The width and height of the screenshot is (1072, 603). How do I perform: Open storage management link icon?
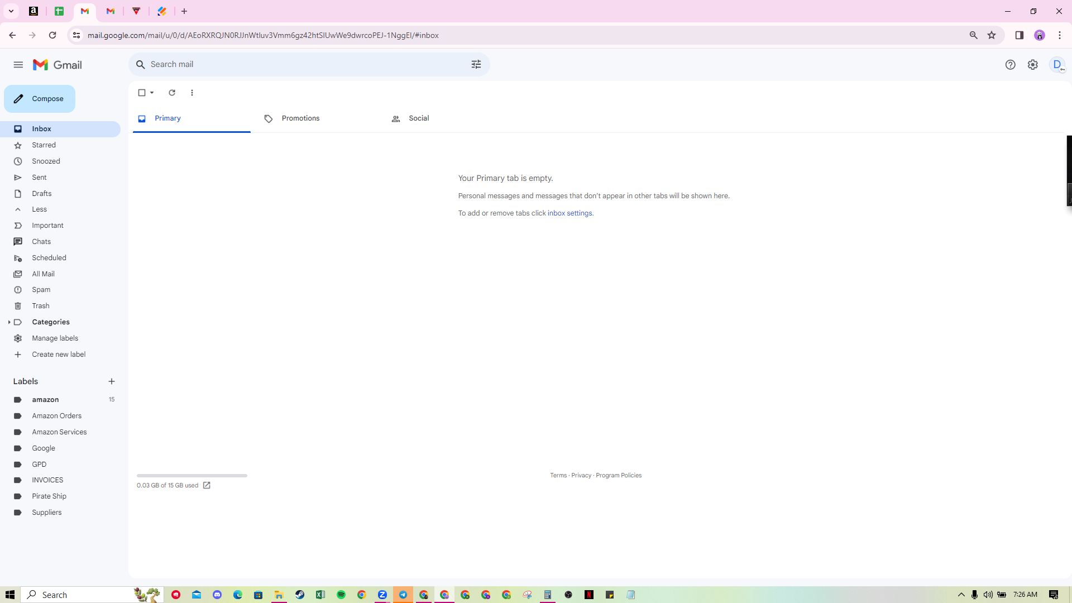[207, 485]
